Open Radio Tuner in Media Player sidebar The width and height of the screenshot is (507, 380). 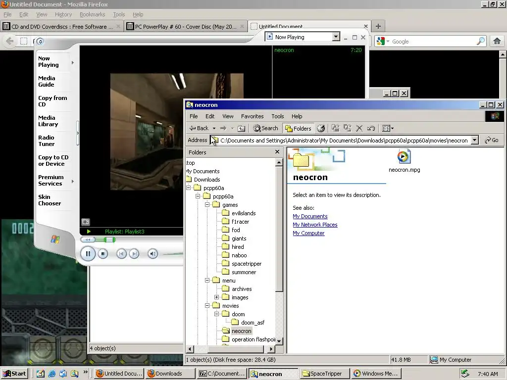click(x=46, y=141)
